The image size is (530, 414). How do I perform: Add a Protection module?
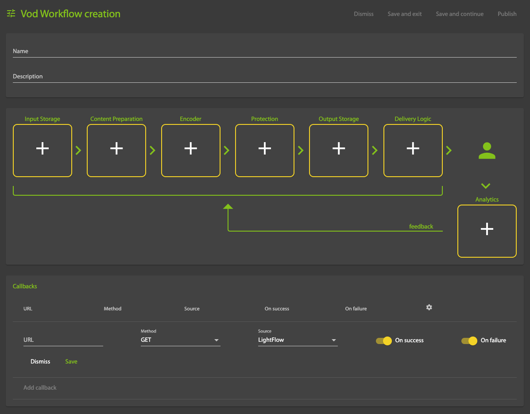coord(264,151)
